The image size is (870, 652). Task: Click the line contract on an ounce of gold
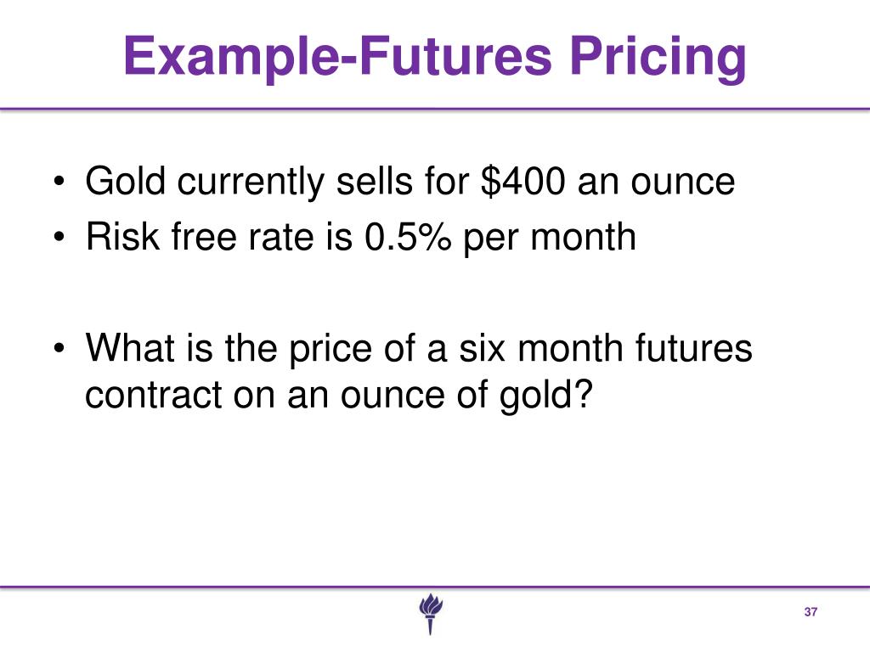point(339,396)
